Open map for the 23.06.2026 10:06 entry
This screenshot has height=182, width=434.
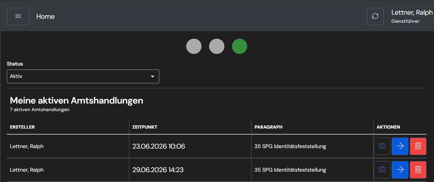click(382, 146)
